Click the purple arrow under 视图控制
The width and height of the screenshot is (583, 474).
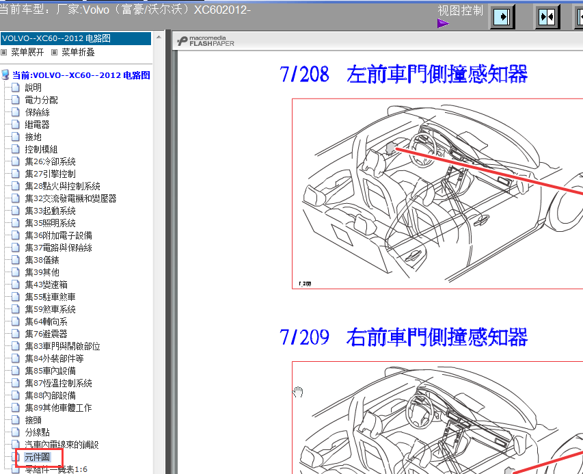point(443,23)
